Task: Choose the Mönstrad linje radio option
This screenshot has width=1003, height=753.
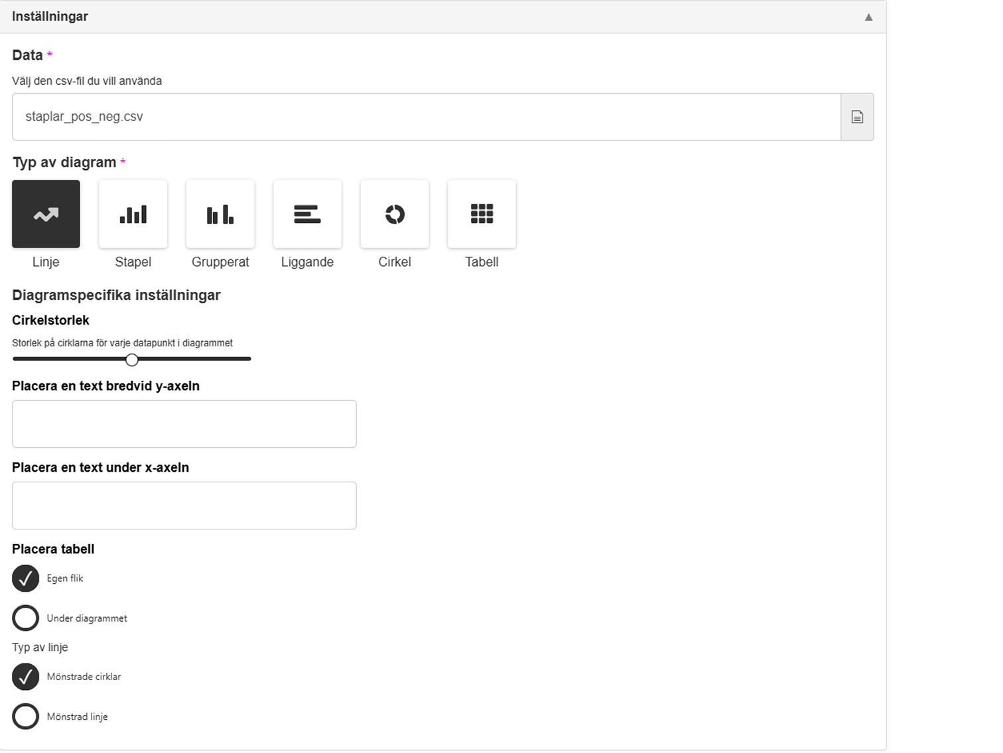Action: [26, 717]
